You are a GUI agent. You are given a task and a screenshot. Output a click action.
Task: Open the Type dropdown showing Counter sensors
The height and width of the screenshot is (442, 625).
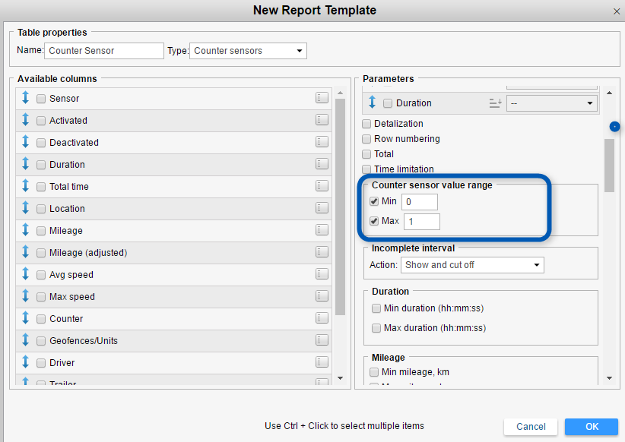(249, 50)
